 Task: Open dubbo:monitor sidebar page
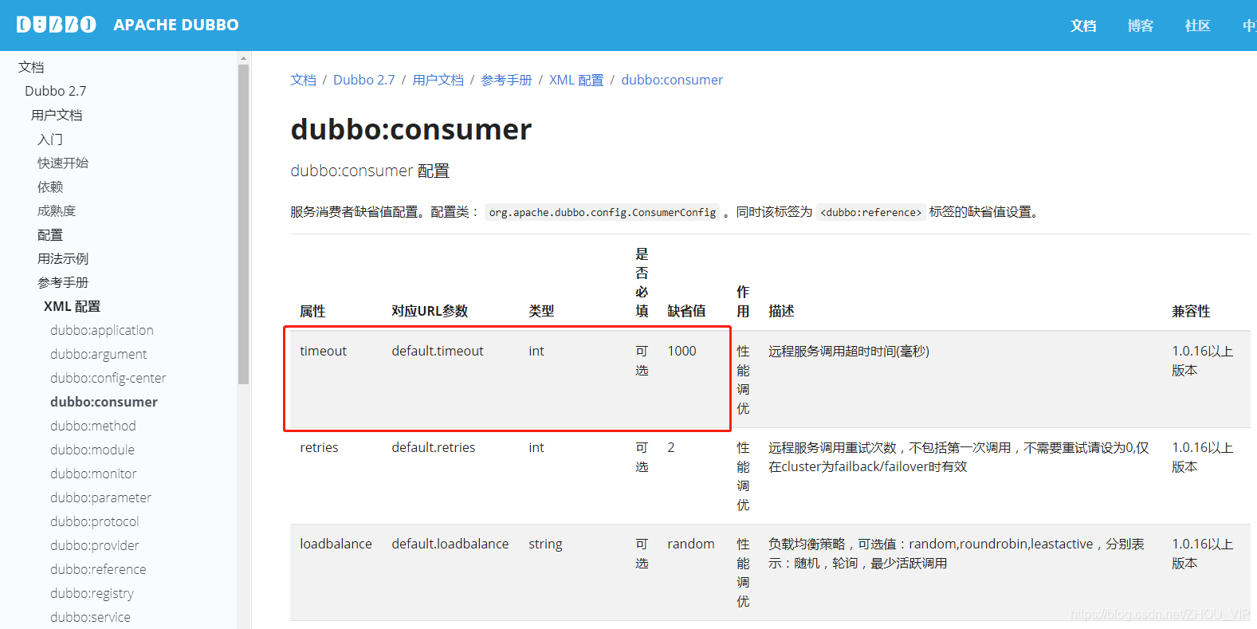(93, 474)
